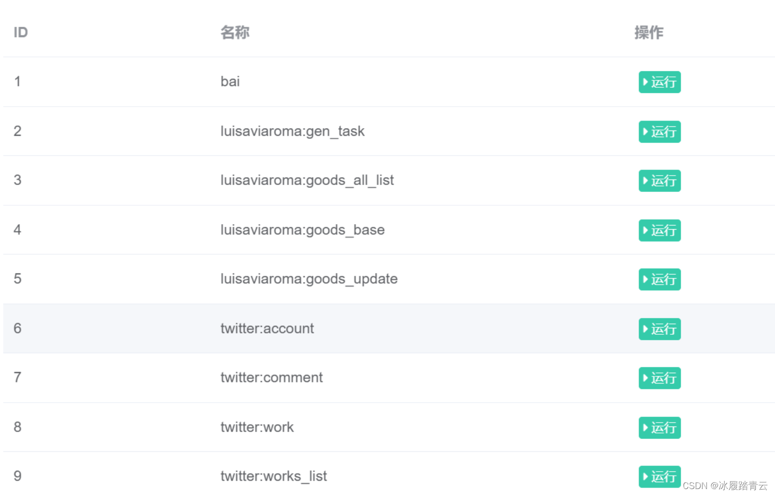Click ID cell of the luisaviaroma:goods_update row

point(17,279)
